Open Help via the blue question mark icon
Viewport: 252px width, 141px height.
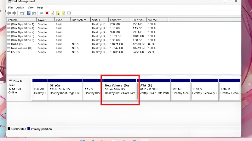(29, 13)
